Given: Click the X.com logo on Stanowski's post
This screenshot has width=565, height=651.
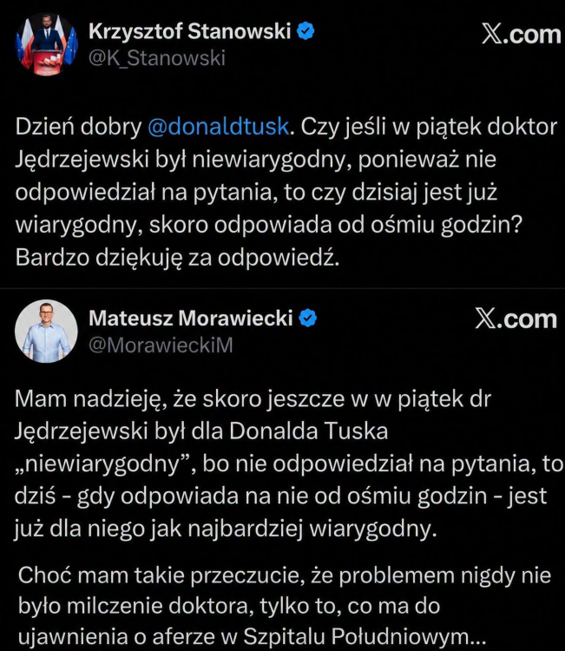Looking at the screenshot, I should (522, 34).
